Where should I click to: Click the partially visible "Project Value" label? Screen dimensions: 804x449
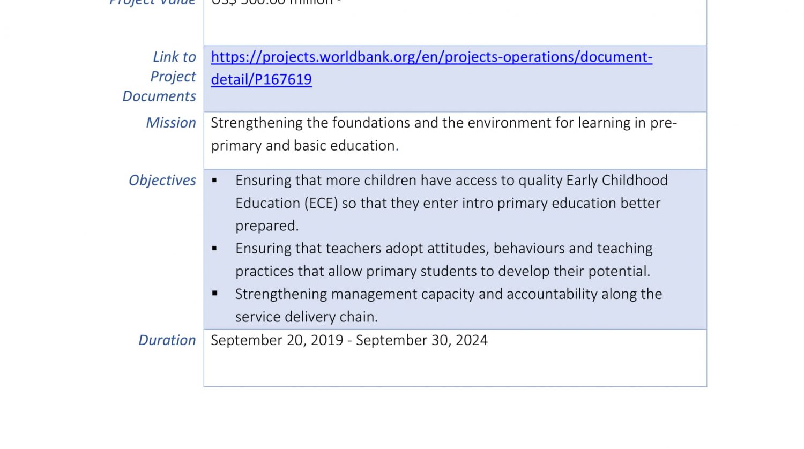(152, 3)
